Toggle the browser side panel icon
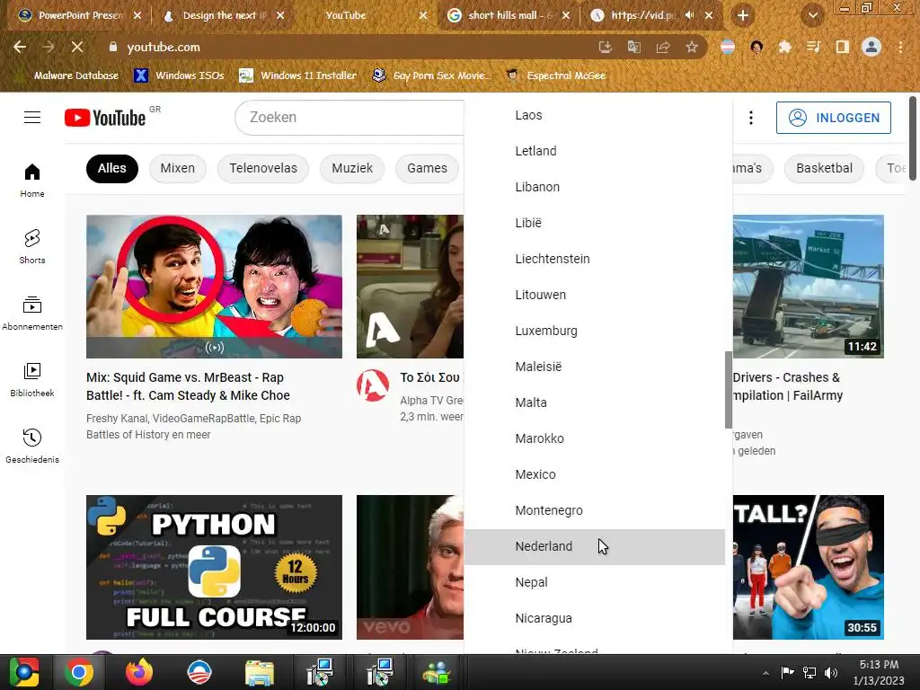This screenshot has height=690, width=920. [843, 47]
